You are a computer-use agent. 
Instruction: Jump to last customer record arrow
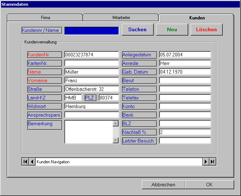click(213, 162)
